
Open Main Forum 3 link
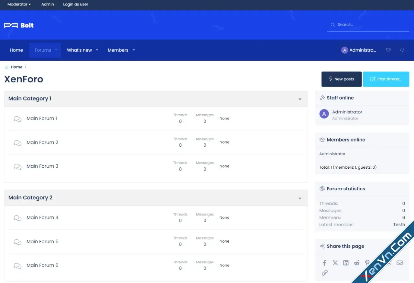click(x=42, y=166)
